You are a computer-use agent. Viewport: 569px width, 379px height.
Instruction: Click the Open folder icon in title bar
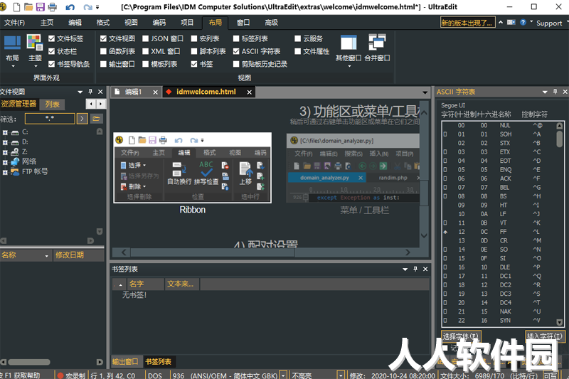pos(28,7)
